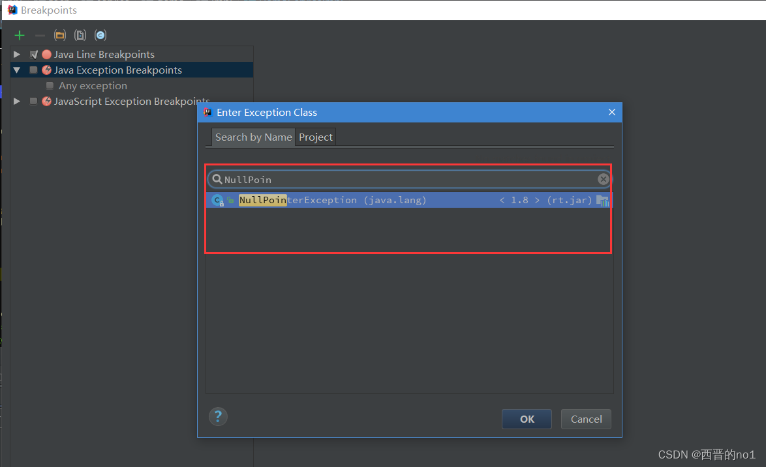
Task: Click the search magnifier icon
Action: click(x=217, y=179)
